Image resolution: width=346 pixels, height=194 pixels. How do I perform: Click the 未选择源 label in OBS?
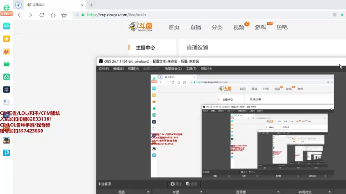[x=105, y=184]
